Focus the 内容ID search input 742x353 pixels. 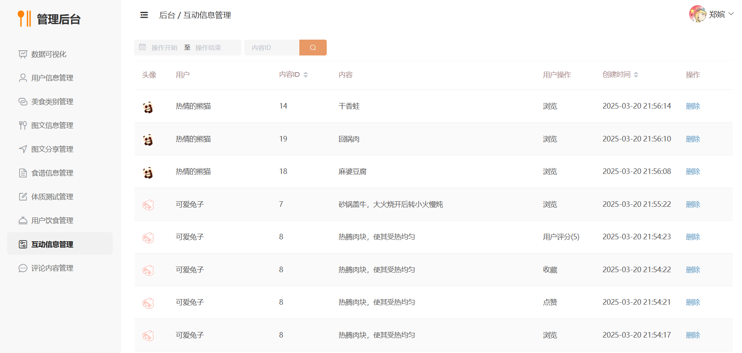(x=272, y=48)
